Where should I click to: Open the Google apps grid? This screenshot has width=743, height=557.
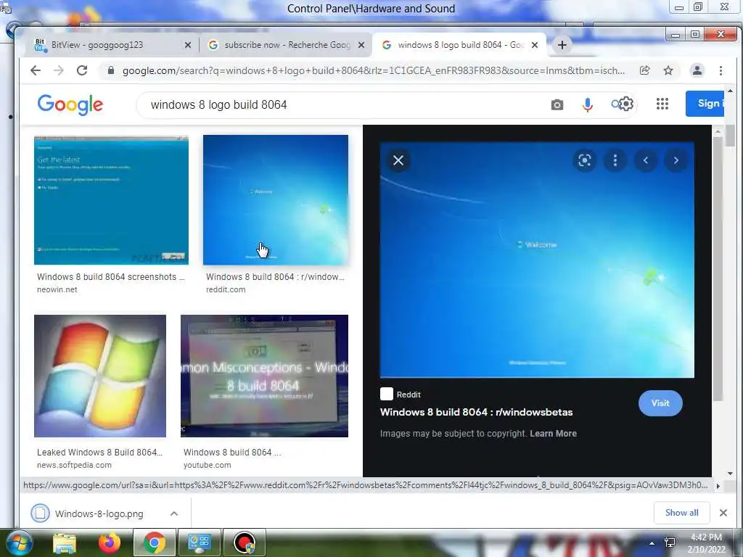point(662,104)
